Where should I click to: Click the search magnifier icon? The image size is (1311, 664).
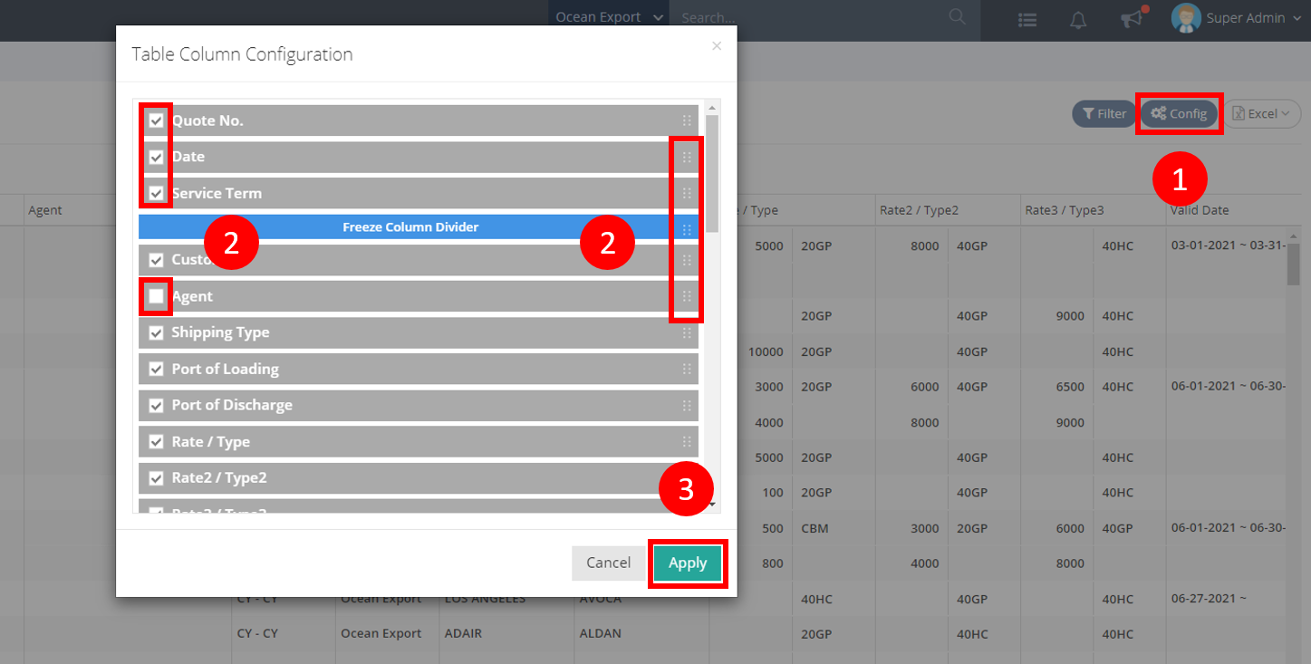[x=957, y=17]
